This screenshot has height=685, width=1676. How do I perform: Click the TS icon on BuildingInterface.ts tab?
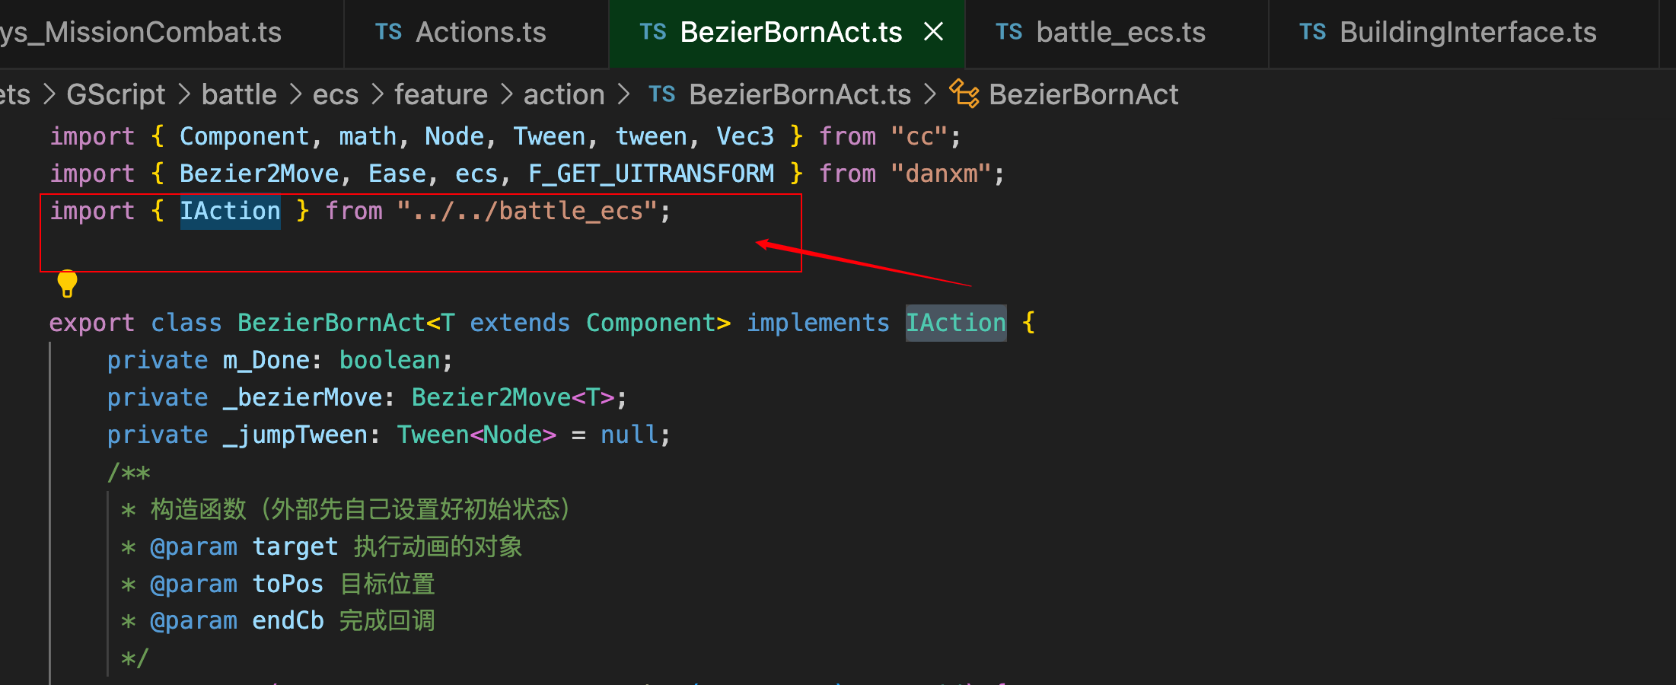point(1312,32)
